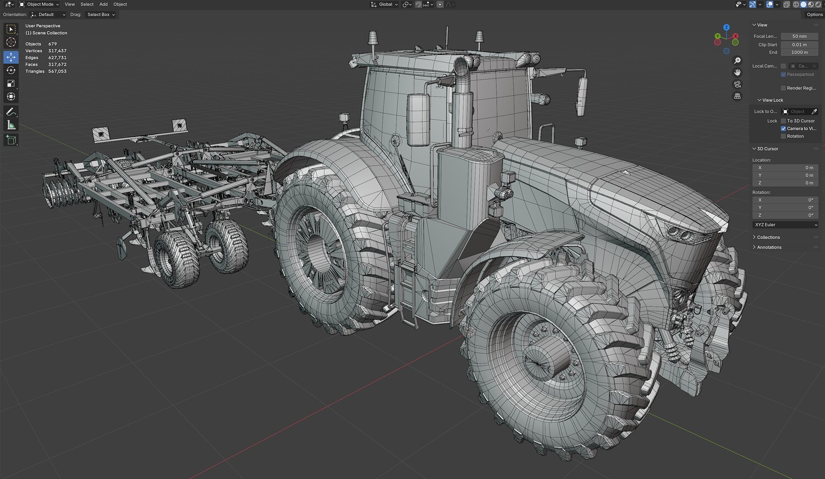Choose the Measure tool
825x479 pixels.
(x=11, y=125)
